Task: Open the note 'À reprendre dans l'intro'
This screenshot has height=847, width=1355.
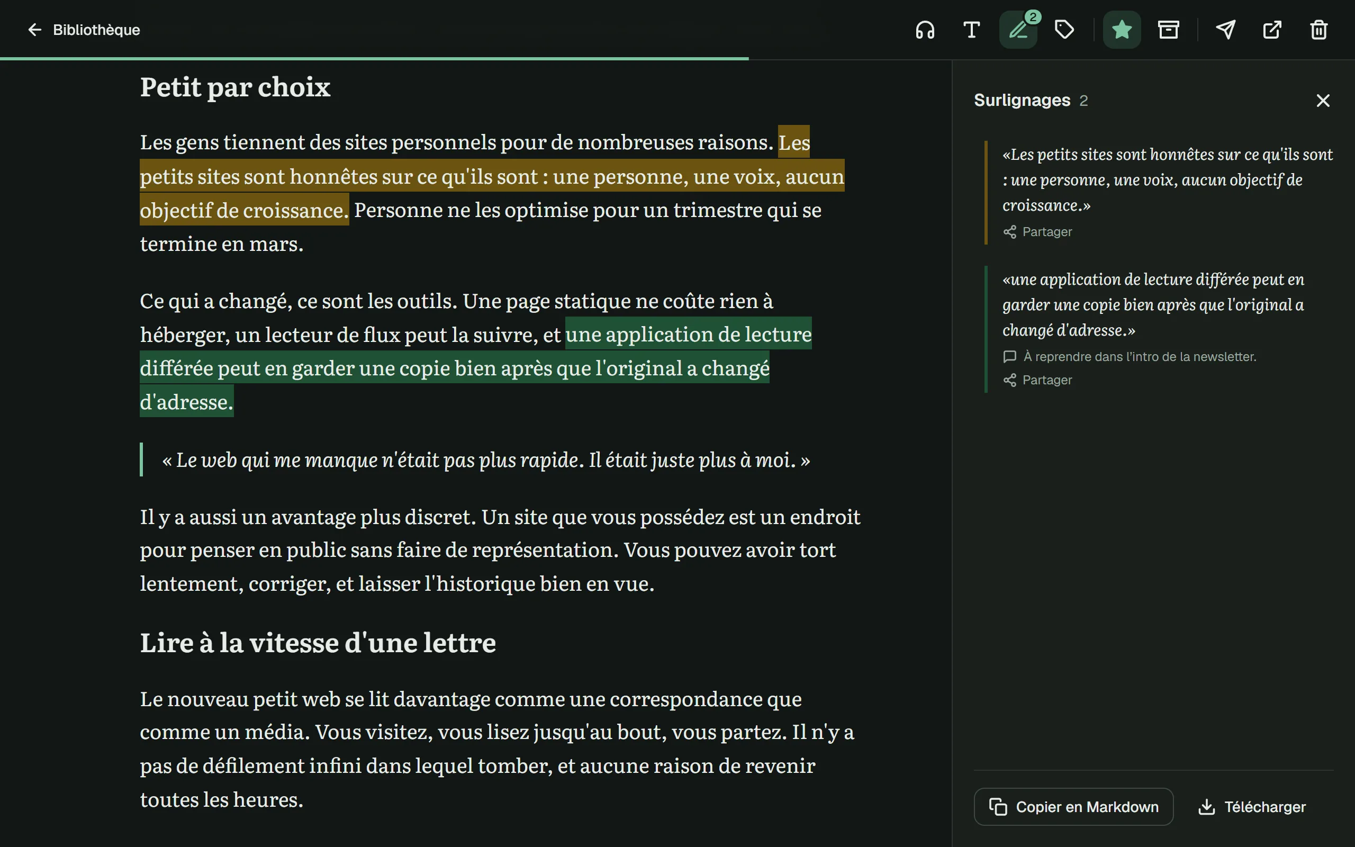Action: point(1130,357)
